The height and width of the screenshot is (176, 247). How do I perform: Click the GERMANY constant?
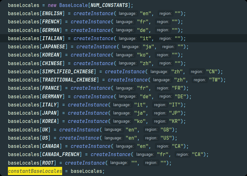(x=52, y=96)
